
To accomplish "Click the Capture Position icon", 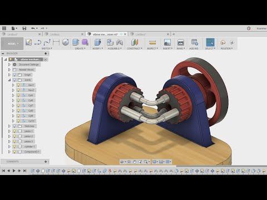I will [x=222, y=42].
